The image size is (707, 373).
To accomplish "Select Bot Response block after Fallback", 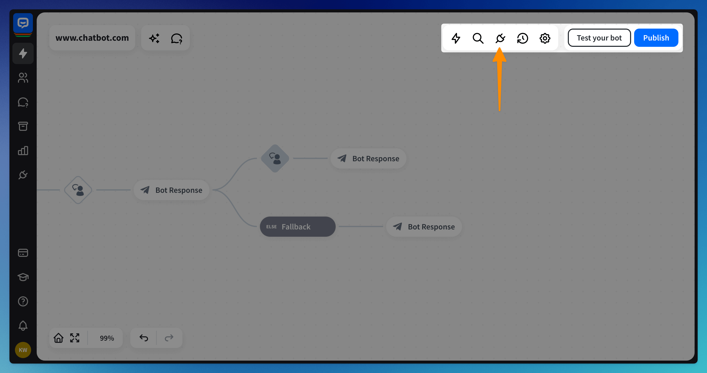I will (424, 227).
